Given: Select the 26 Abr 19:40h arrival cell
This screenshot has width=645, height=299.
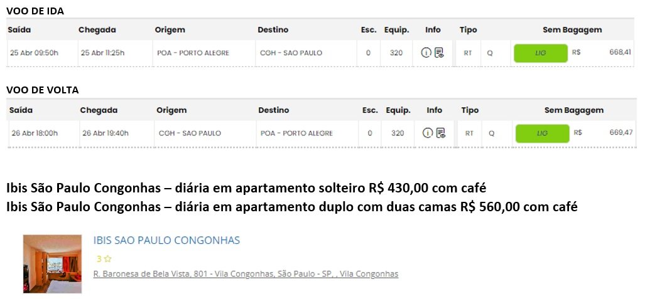Looking at the screenshot, I should [105, 133].
